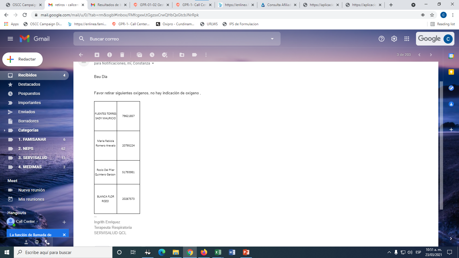Viewport: 459px width, 258px height.
Task: Open Word from the taskbar
Action: [x=232, y=252]
